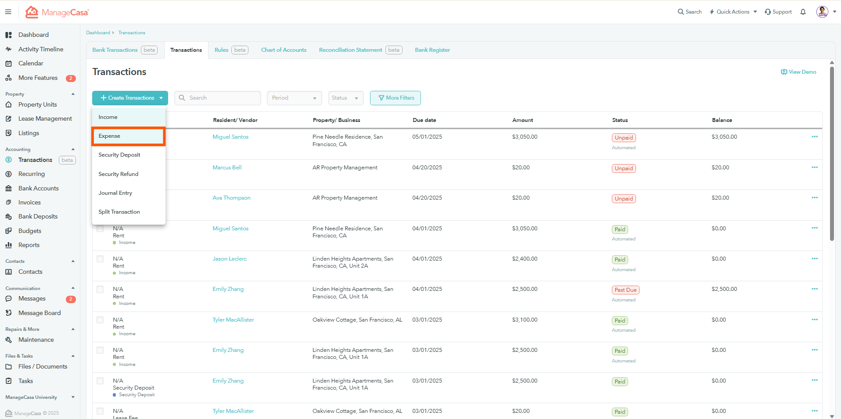Click the Bank Deposits icon

pos(8,217)
